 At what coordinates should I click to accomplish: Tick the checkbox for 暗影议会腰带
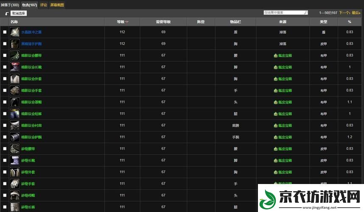click(5, 56)
